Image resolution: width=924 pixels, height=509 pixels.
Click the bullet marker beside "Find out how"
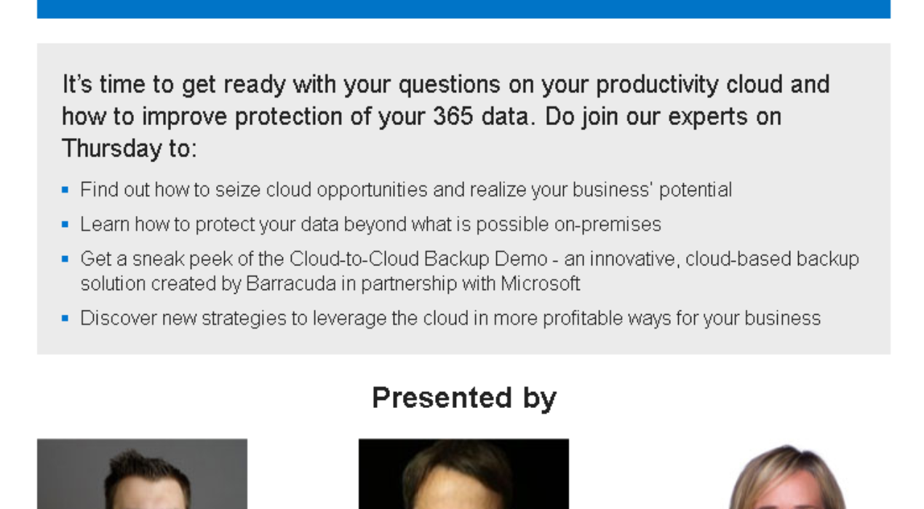click(x=65, y=191)
